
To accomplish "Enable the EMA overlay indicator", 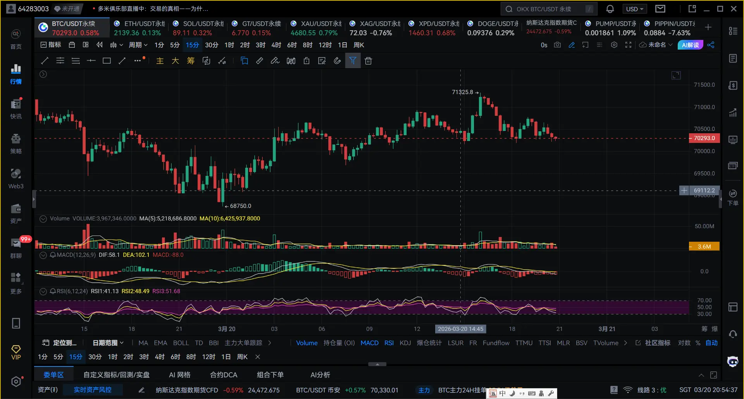I will [160, 343].
